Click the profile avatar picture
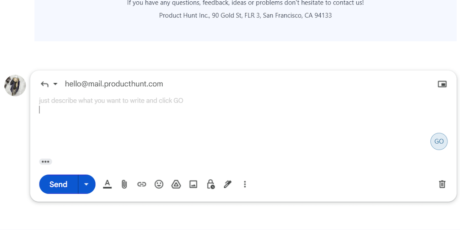Viewport: 460px width, 230px height. [x=15, y=85]
